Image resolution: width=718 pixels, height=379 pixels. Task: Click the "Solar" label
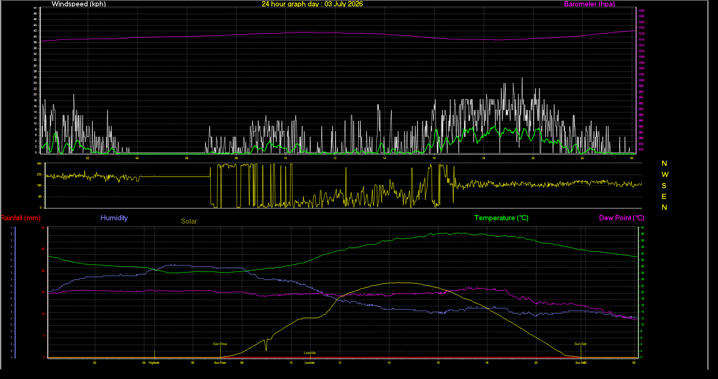[189, 221]
